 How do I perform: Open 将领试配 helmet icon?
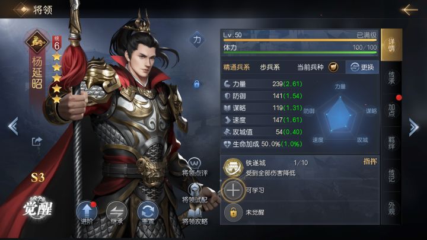[195, 190]
